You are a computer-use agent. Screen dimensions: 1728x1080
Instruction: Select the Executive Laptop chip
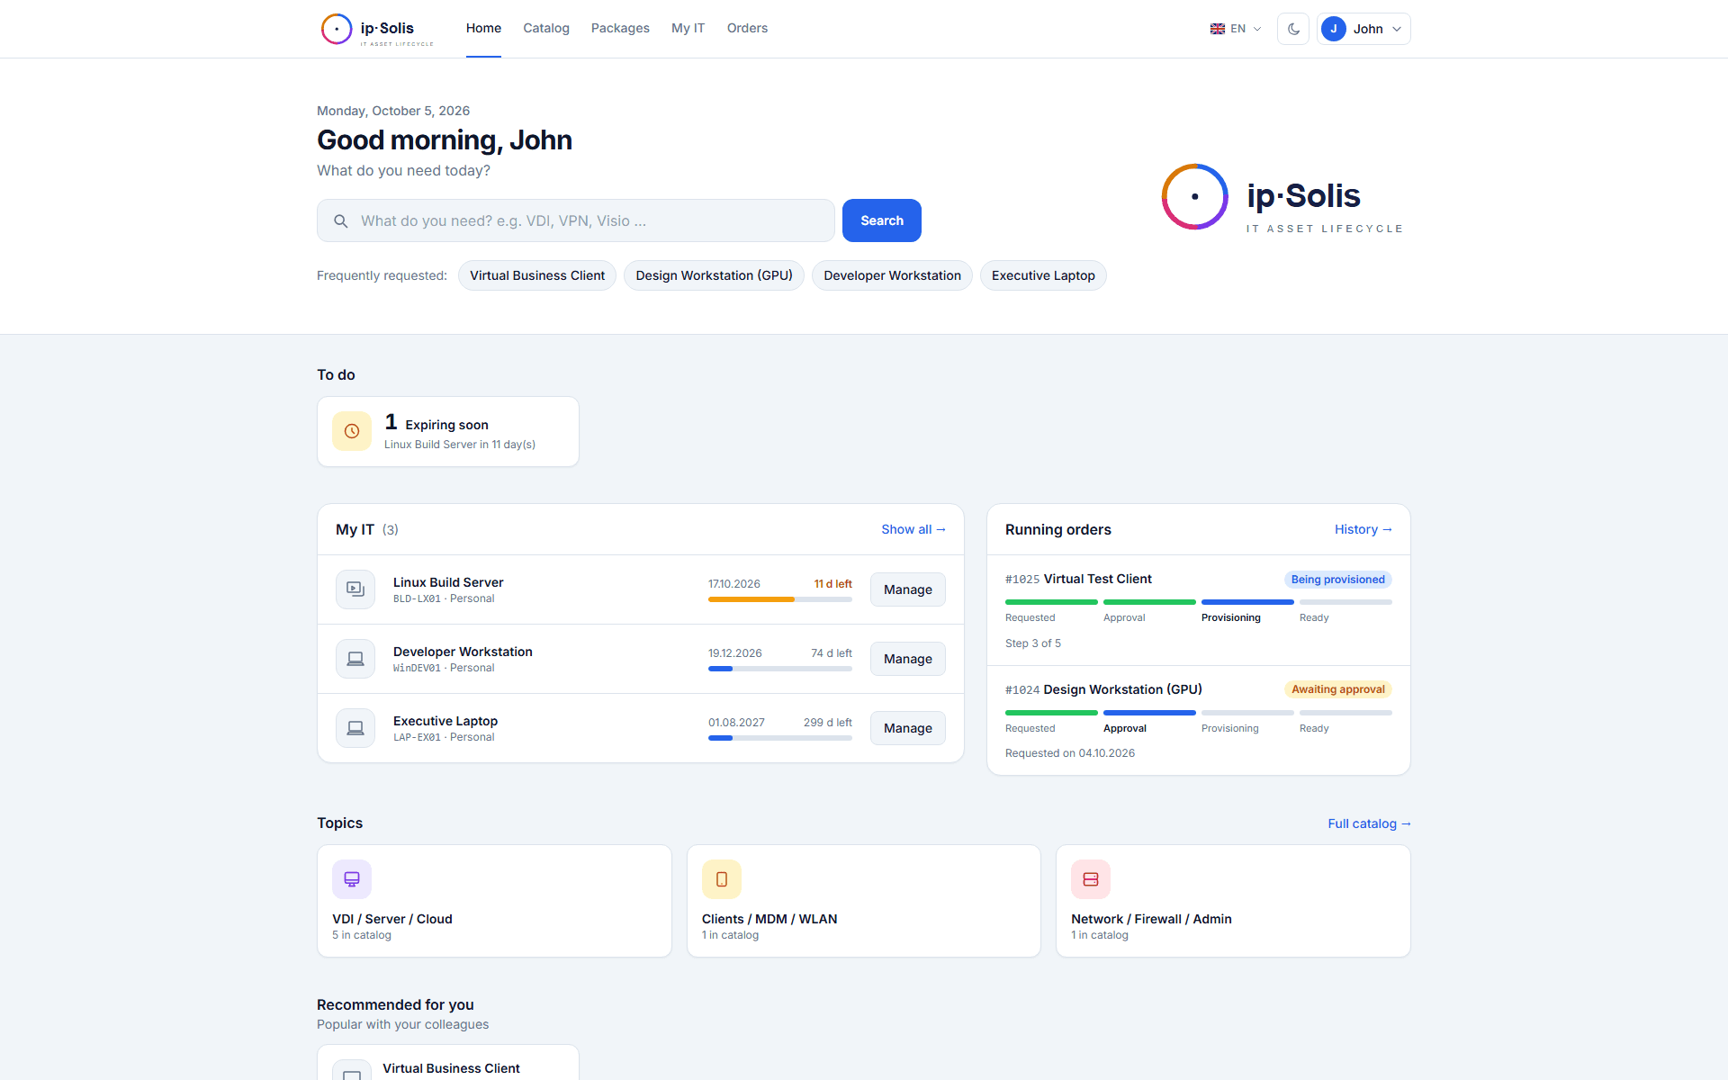click(x=1043, y=275)
